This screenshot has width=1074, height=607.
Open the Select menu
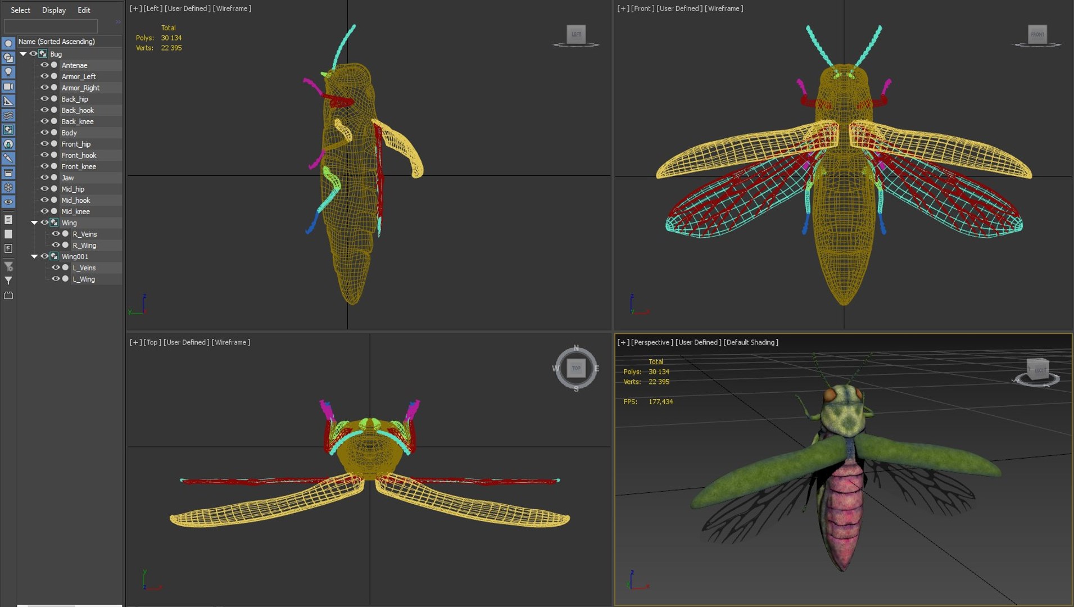[x=20, y=10]
